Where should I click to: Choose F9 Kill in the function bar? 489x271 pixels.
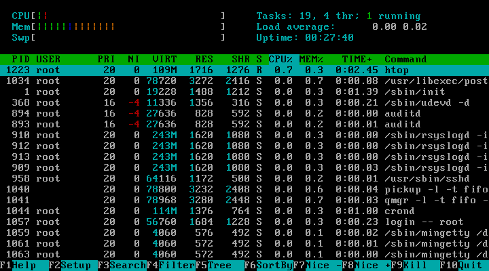pyautogui.click(x=416, y=266)
